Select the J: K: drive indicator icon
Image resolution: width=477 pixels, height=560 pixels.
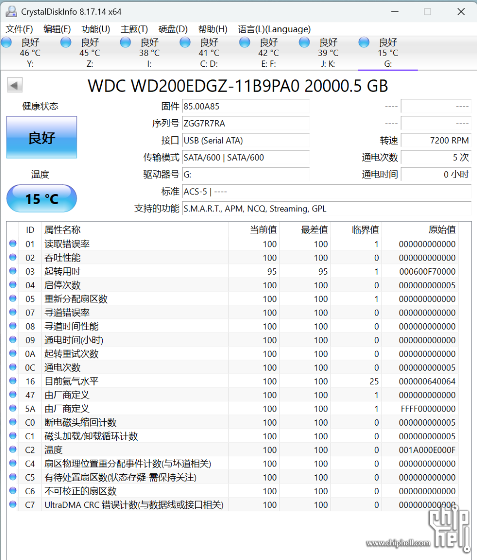[304, 42]
